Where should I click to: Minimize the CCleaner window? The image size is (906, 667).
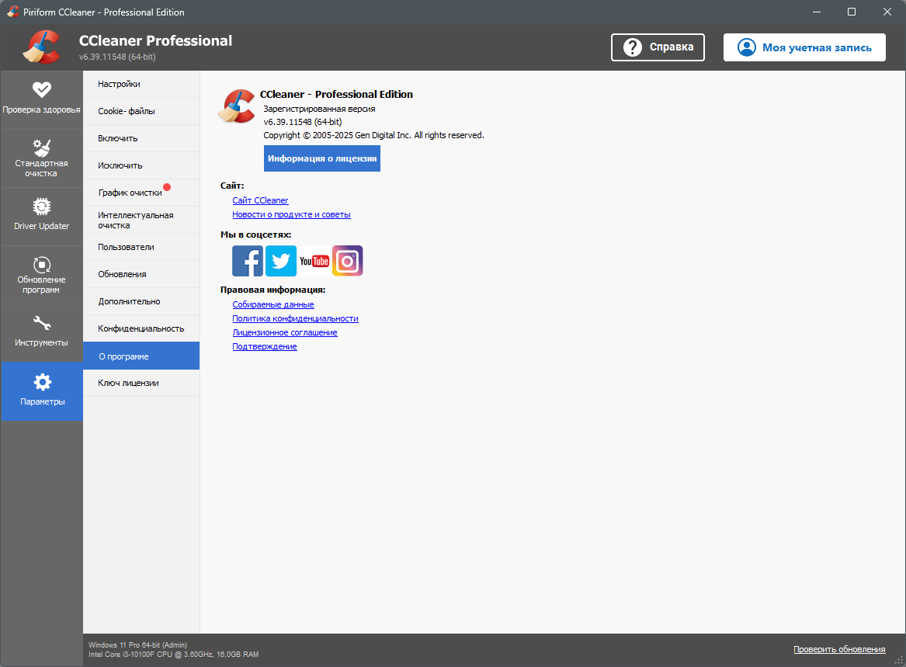(x=817, y=12)
